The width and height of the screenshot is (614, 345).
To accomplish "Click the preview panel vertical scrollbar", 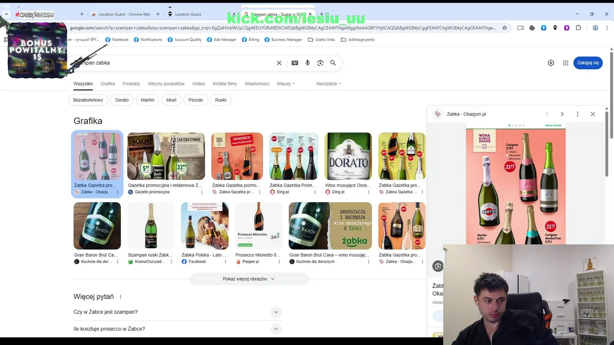I will (x=607, y=144).
